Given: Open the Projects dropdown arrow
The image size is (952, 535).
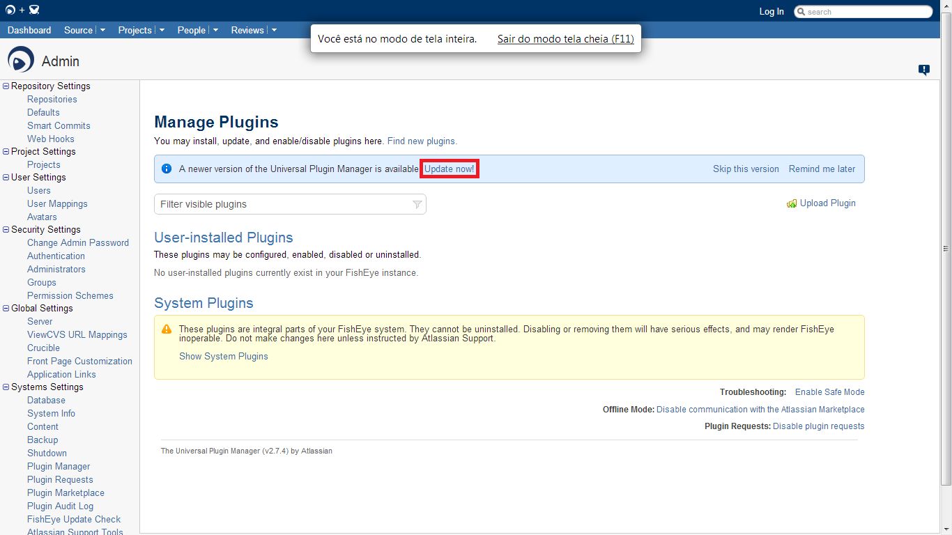Looking at the screenshot, I should [x=162, y=30].
